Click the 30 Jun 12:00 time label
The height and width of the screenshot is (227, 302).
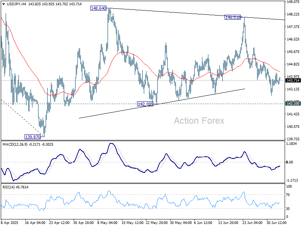click(277, 222)
